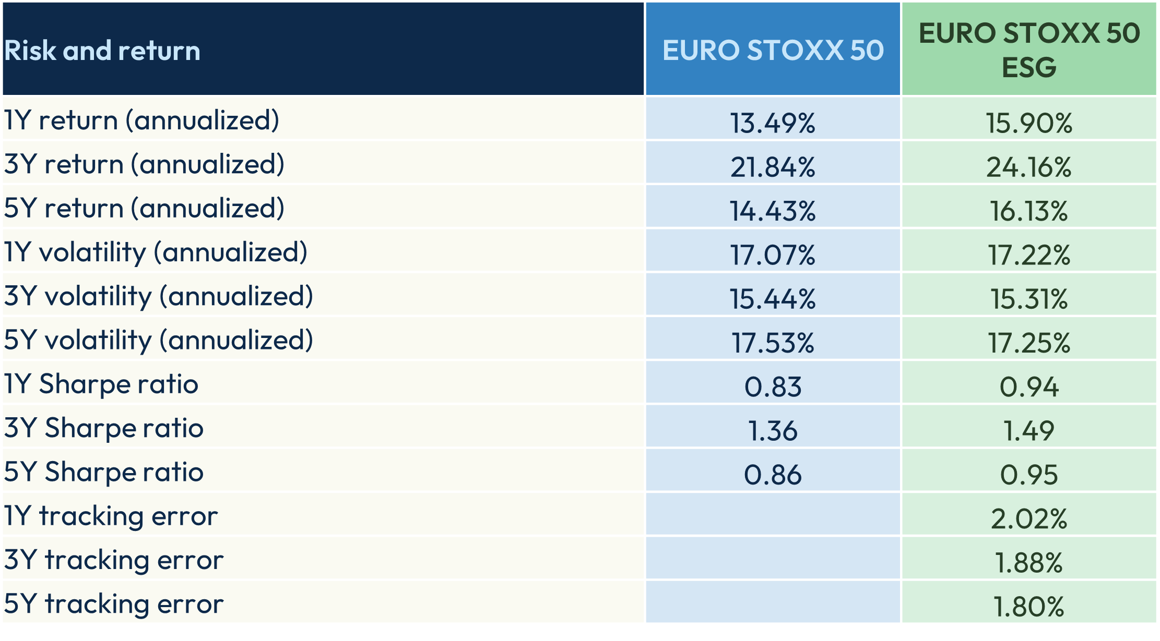The height and width of the screenshot is (641, 1160).
Task: Select the "5Y Sharpe ratio" row label
Action: [103, 472]
